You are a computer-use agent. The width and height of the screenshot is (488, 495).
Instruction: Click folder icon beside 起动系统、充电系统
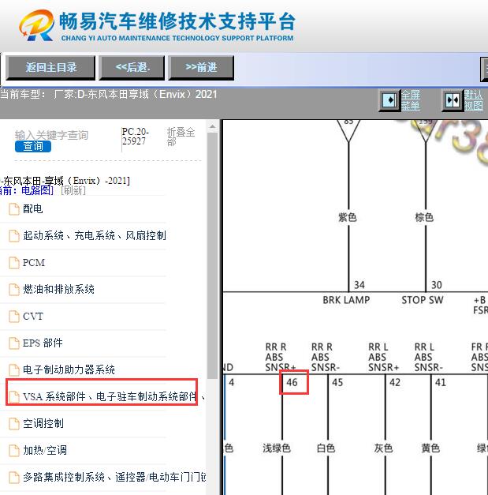point(14,236)
